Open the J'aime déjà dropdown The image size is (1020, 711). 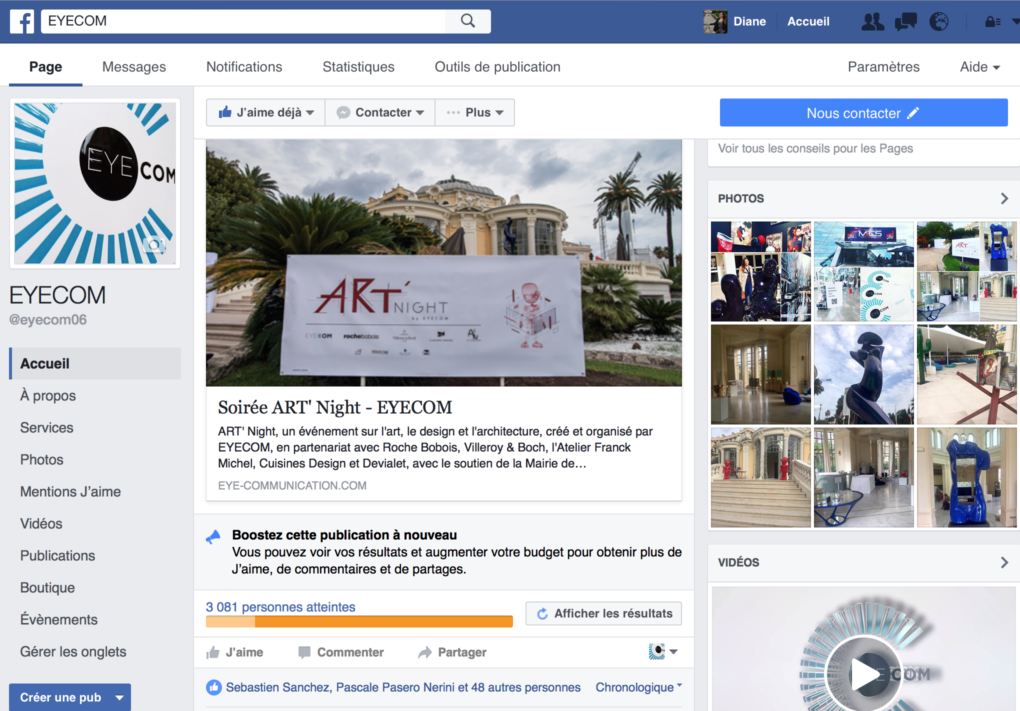pos(265,112)
